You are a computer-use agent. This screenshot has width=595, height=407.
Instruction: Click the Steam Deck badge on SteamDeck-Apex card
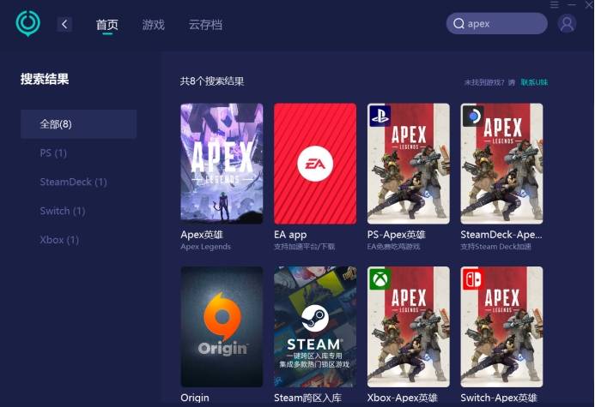point(473,116)
